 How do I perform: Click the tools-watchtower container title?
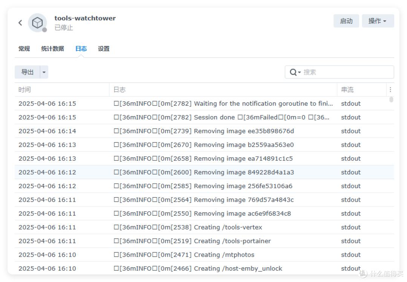[x=85, y=18]
